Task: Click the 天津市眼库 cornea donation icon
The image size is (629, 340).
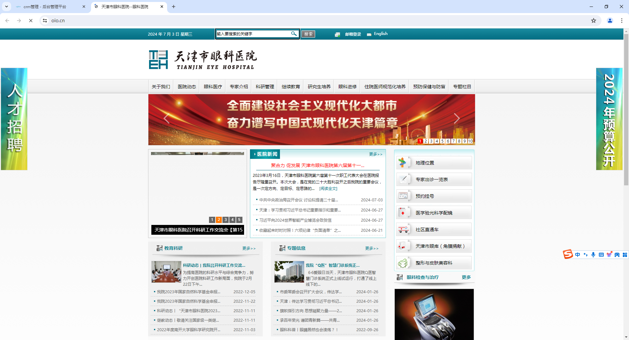Action: pos(403,246)
